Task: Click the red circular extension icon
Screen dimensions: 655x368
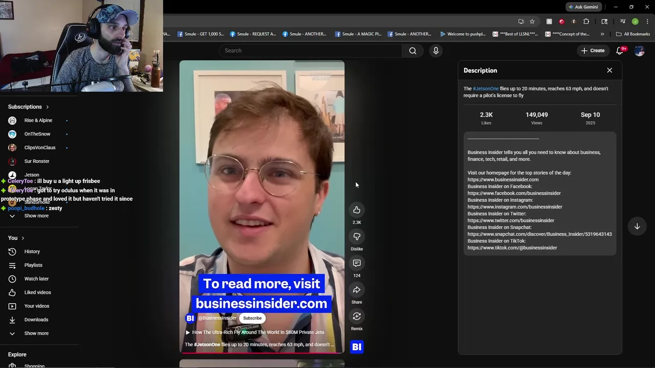Action: (x=561, y=21)
